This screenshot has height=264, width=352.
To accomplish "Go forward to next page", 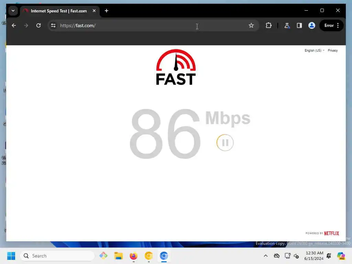I will 26,25.
